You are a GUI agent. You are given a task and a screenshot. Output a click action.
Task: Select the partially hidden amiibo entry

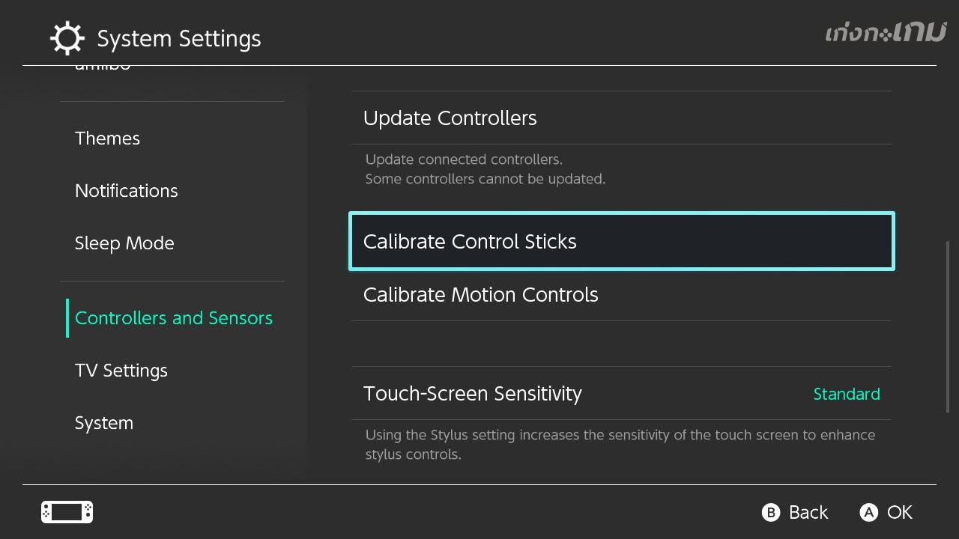(x=103, y=68)
